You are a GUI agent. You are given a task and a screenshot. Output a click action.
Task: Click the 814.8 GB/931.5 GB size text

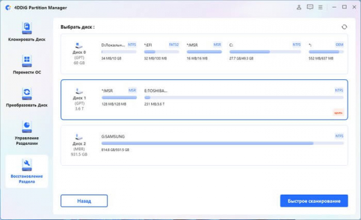115,150
